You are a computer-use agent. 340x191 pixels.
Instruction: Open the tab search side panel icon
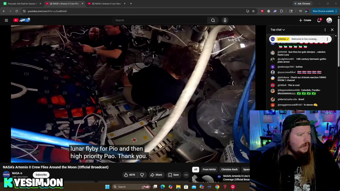pyautogui.click(x=291, y=11)
